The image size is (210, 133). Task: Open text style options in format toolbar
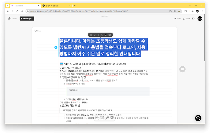pyautogui.click(x=106, y=35)
